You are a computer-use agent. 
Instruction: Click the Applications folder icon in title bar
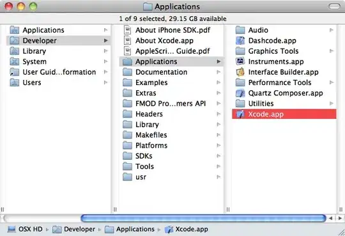tap(148, 6)
